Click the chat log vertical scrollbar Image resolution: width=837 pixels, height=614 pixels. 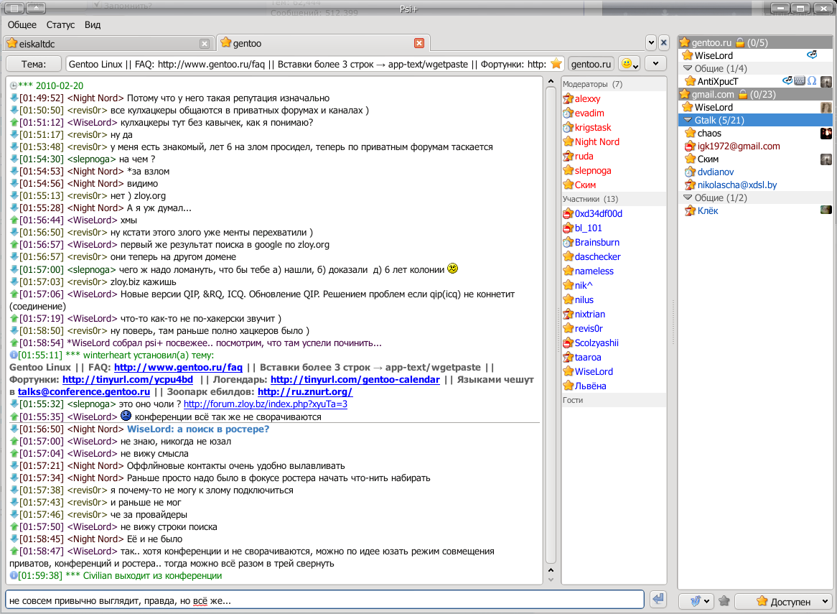(x=551, y=323)
